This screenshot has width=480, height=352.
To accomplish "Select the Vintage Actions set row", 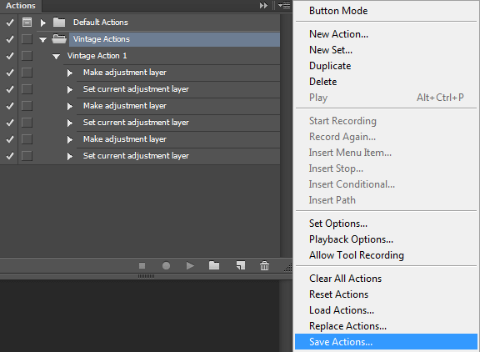I will coord(174,39).
